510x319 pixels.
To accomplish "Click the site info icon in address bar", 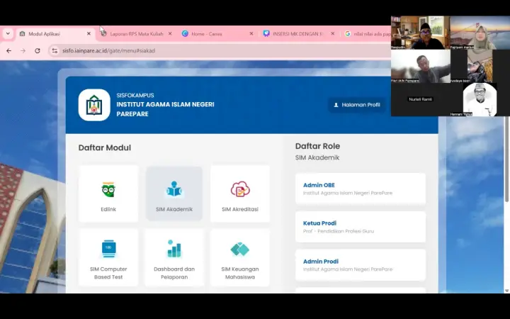I will (55, 51).
